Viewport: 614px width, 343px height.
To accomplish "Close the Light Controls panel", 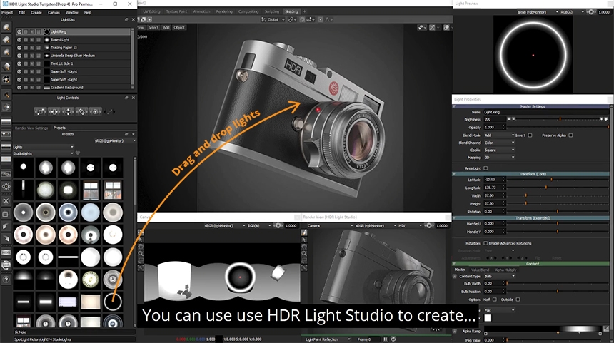I will [133, 98].
